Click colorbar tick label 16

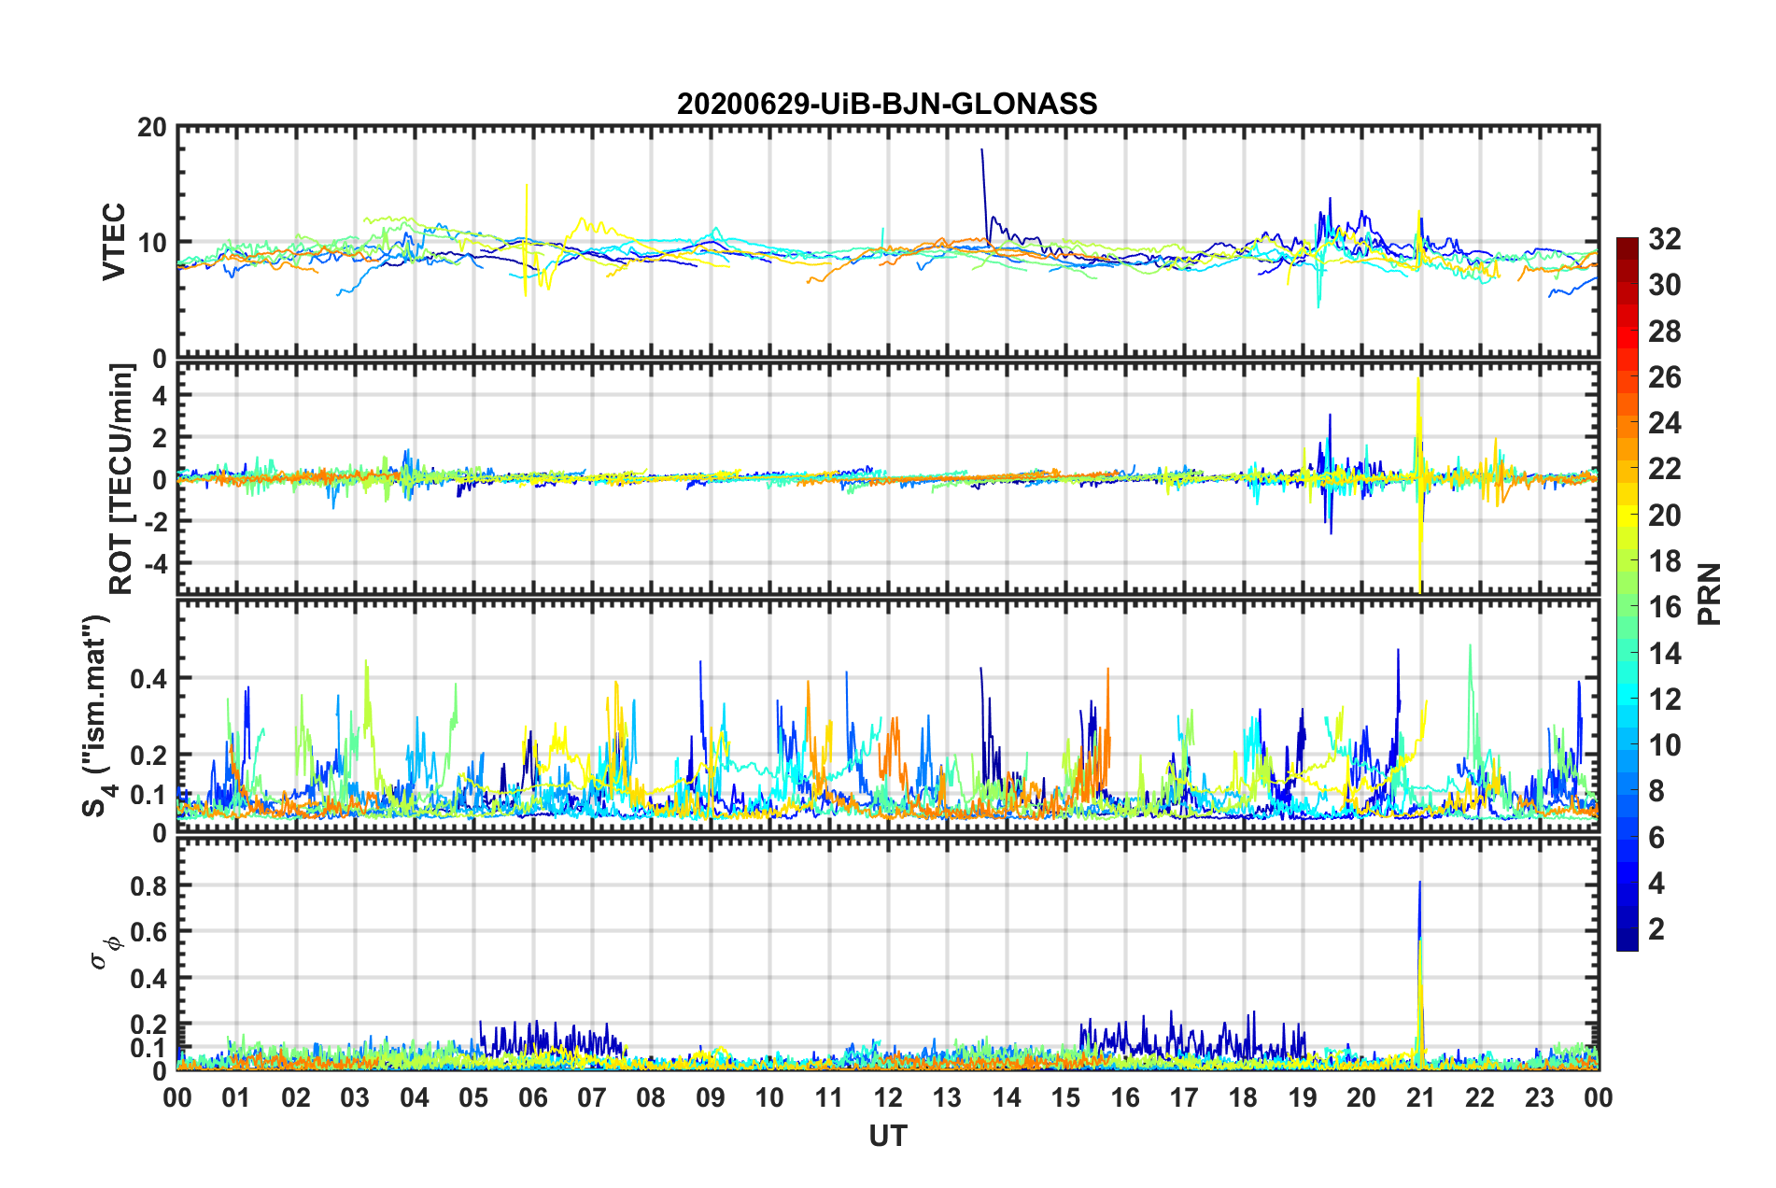pos(1665,607)
